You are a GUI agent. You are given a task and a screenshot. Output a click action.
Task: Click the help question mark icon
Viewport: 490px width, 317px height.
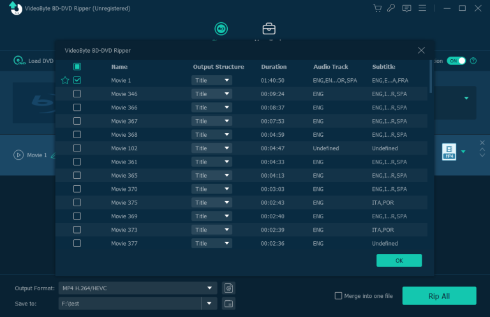[473, 60]
